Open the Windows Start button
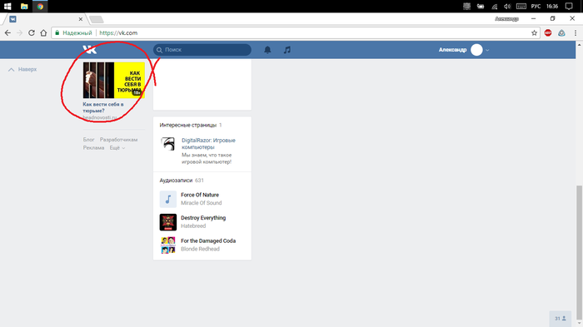 (x=7, y=7)
